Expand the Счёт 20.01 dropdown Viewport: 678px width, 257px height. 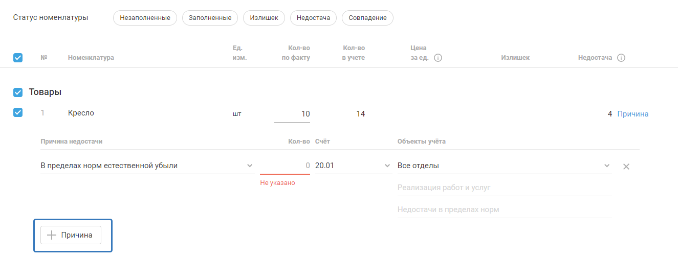(353, 166)
